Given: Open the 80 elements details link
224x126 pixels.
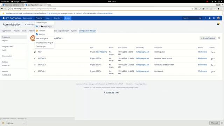Looking at the screenshot, I should 202,58.
